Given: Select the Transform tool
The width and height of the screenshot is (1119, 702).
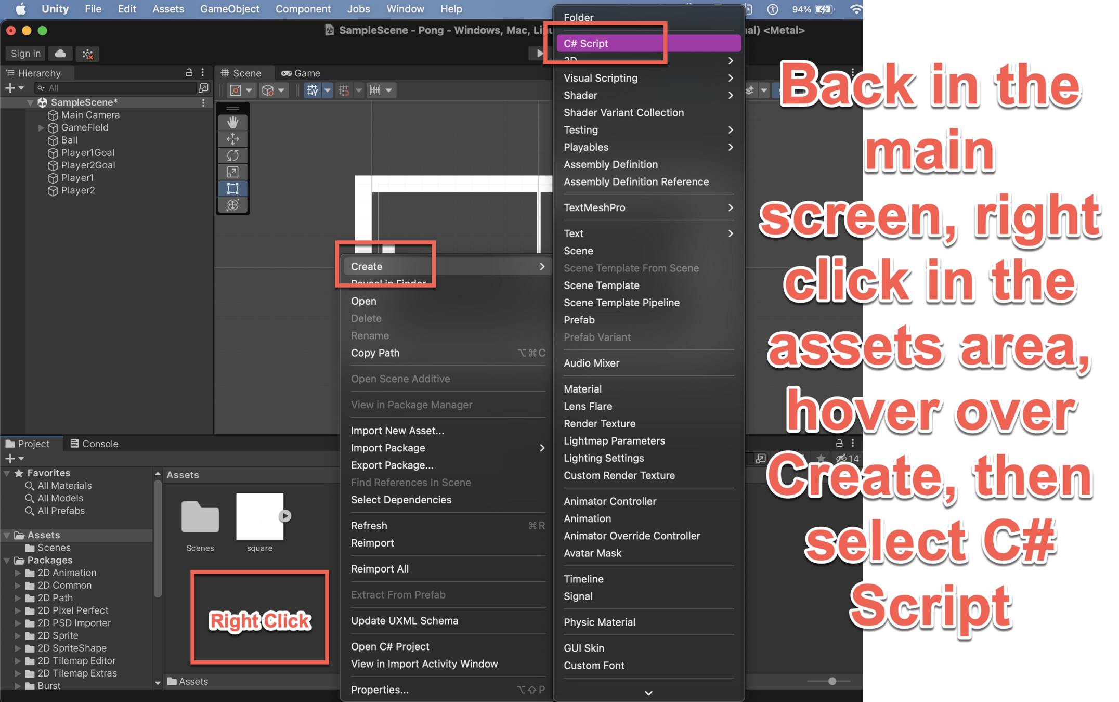Looking at the screenshot, I should tap(232, 205).
